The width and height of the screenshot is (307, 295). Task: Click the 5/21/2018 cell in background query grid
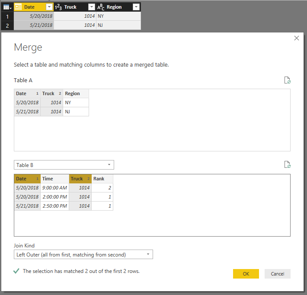tap(34, 25)
